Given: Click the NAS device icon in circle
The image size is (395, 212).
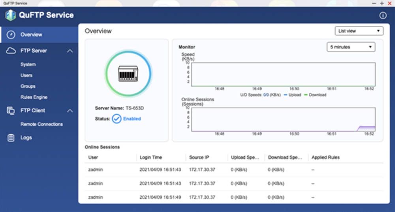Looking at the screenshot, I should pyautogui.click(x=128, y=74).
